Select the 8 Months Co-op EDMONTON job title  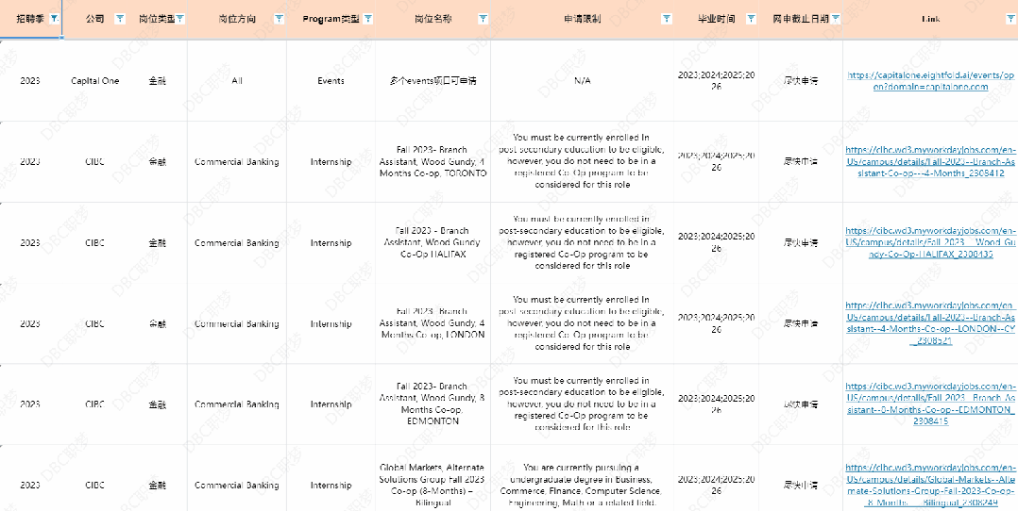click(x=433, y=404)
